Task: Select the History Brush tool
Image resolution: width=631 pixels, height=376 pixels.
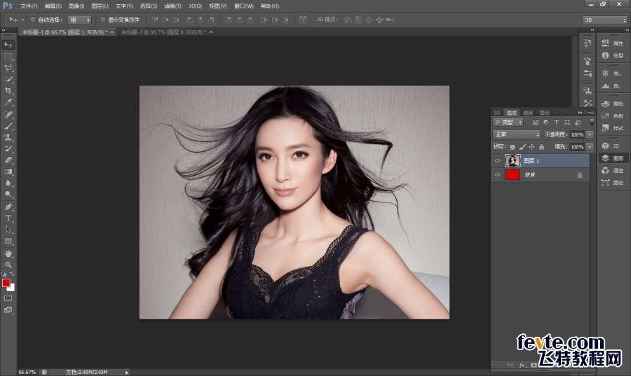Action: tap(8, 148)
